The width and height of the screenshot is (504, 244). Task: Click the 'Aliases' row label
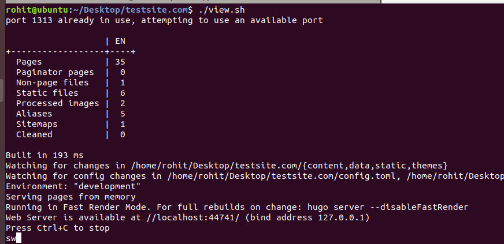tap(34, 114)
